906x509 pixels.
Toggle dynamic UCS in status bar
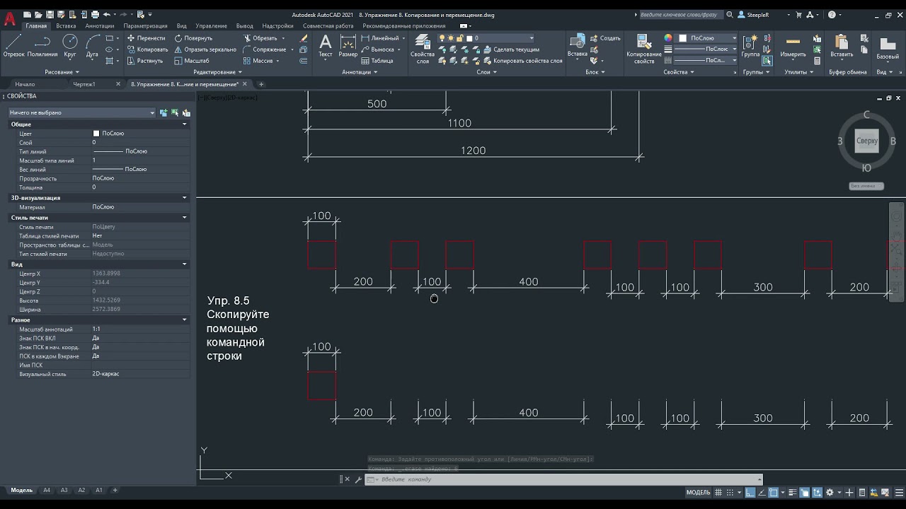click(817, 492)
